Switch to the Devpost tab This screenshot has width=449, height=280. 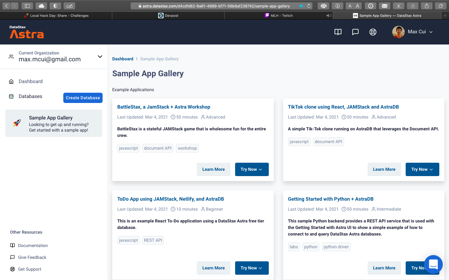coord(168,16)
